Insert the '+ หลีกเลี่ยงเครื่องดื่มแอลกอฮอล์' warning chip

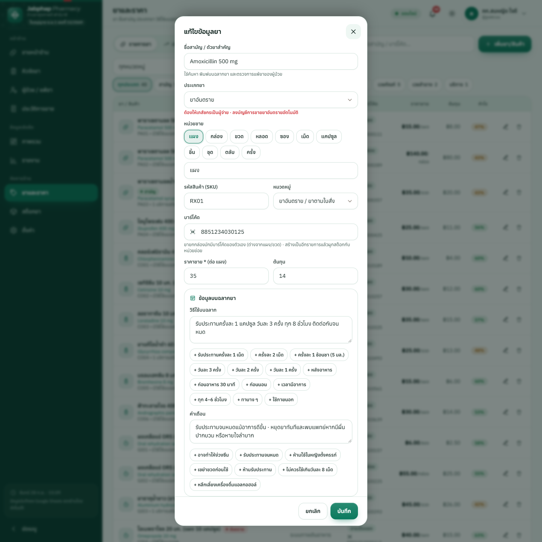point(225,485)
